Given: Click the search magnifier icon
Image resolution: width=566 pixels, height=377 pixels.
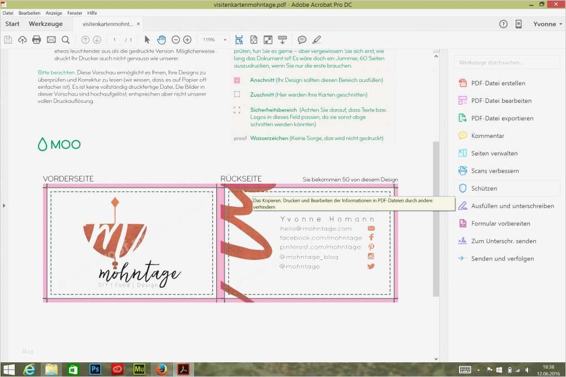Looking at the screenshot, I should [65, 40].
